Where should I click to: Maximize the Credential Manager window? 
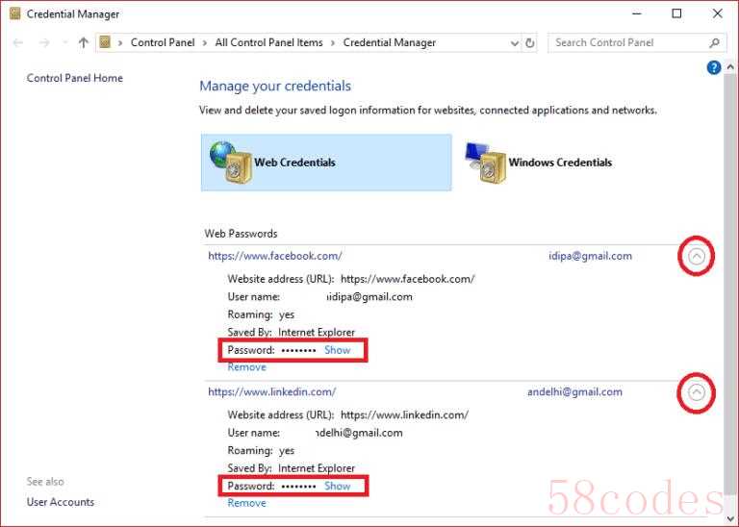[676, 13]
